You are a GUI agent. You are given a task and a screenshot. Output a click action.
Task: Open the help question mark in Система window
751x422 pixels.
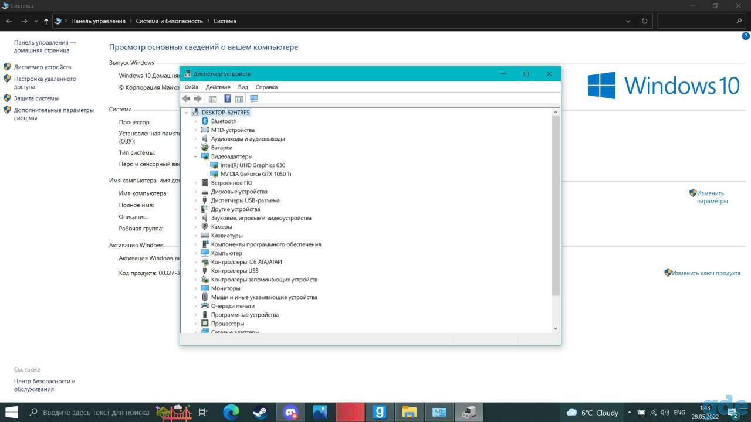[x=746, y=36]
